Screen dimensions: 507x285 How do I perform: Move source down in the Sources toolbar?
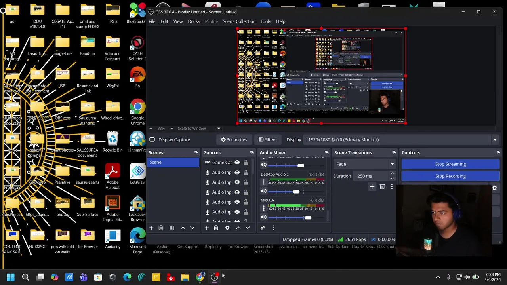tap(248, 228)
